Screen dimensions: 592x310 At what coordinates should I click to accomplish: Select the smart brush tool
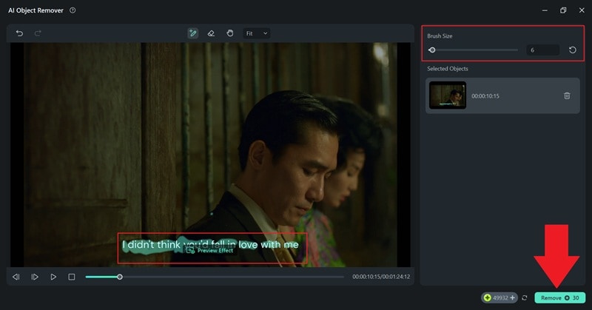(192, 33)
